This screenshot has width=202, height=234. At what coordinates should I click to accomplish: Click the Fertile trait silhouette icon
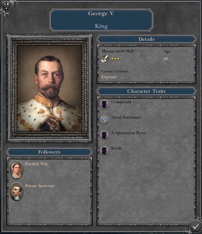point(104,151)
